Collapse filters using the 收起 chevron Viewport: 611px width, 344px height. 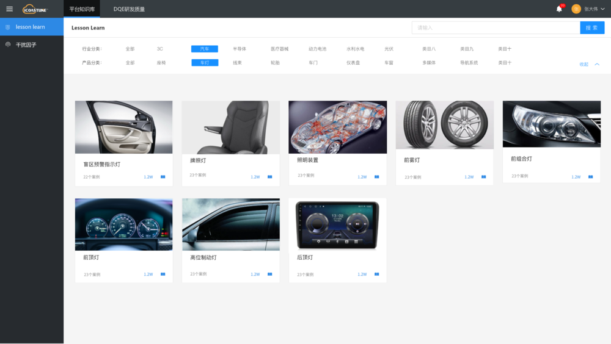coord(597,64)
